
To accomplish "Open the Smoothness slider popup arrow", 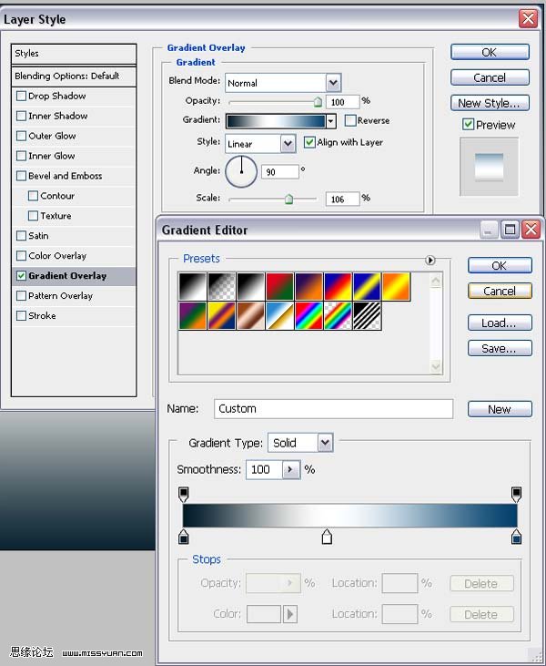I will pyautogui.click(x=291, y=470).
